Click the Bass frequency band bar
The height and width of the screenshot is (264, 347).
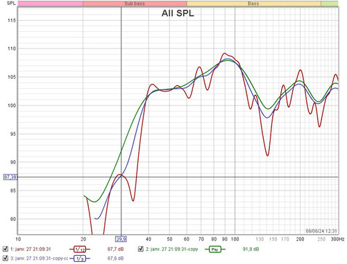(x=254, y=3)
